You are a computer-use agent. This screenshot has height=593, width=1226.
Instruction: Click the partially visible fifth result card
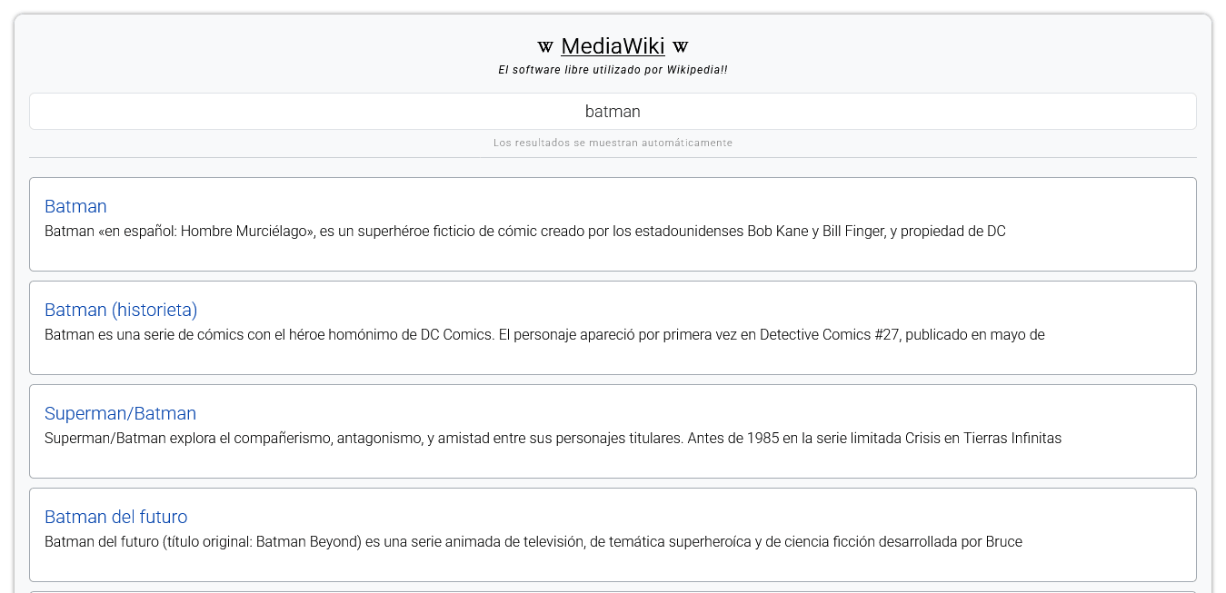(x=613, y=590)
